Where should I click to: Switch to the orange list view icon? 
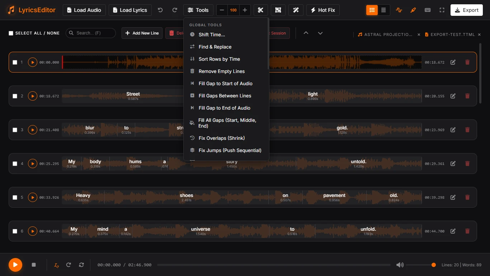[x=372, y=10]
